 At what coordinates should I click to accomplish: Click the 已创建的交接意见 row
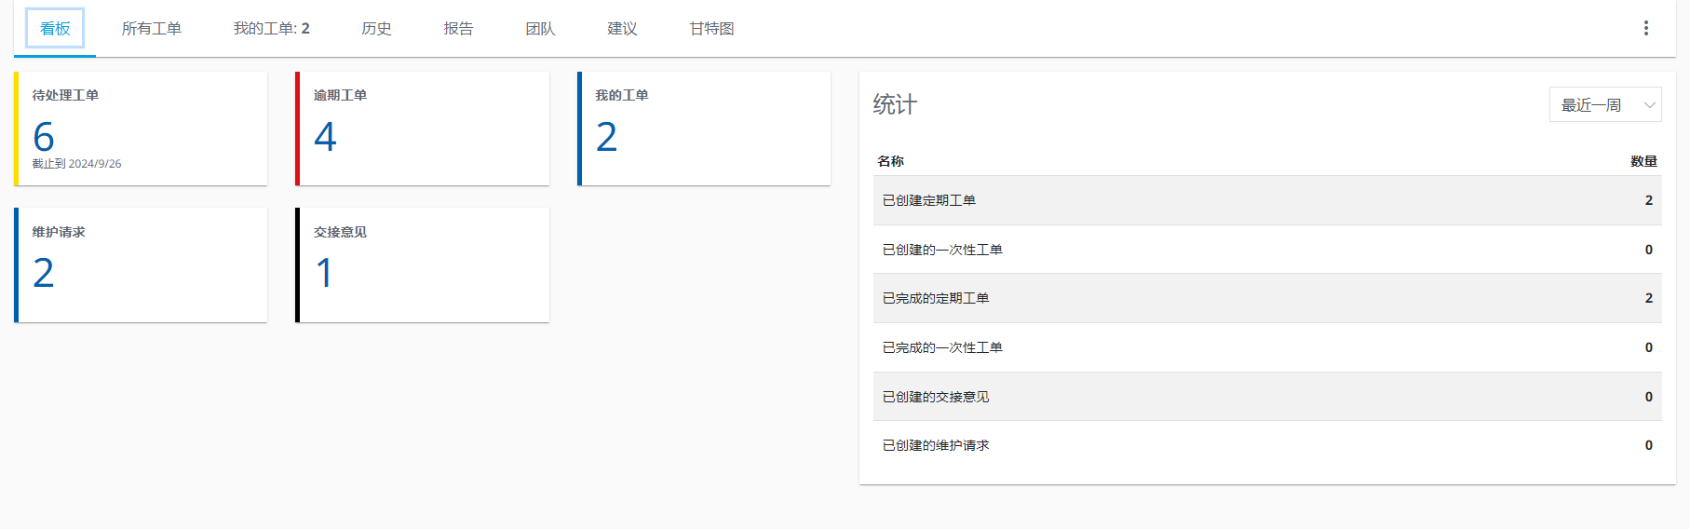1266,397
